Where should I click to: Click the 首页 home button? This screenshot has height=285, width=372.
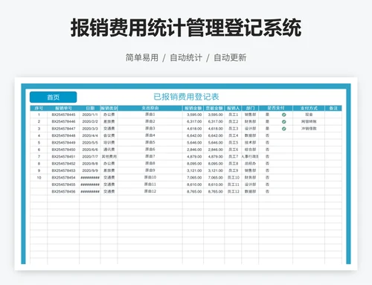coord(53,97)
